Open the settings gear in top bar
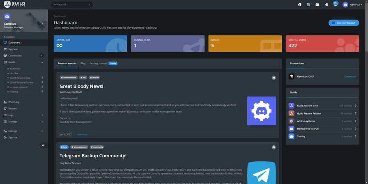This screenshot has height=184, width=368. [327, 5]
